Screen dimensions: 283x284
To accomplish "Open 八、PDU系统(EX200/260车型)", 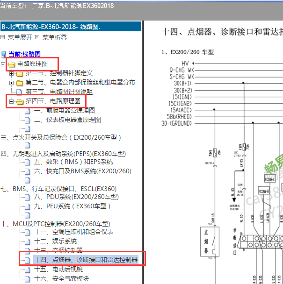I will [76, 197].
